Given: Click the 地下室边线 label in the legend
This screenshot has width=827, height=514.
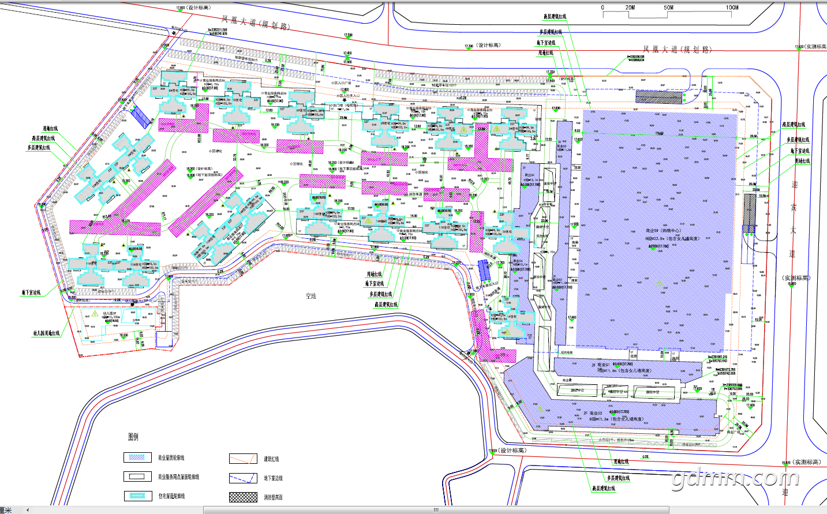Looking at the screenshot, I should coord(274,478).
